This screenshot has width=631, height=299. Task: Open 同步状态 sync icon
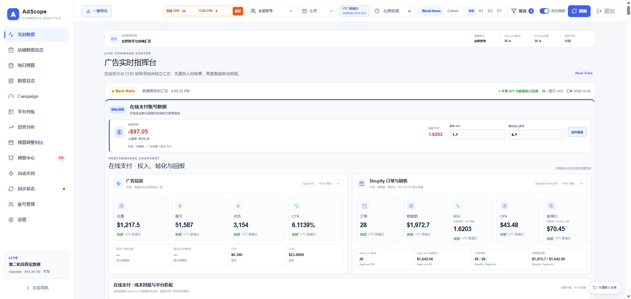(11, 189)
